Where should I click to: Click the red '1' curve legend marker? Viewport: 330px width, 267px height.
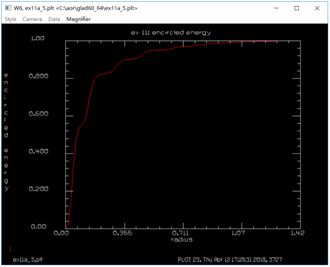(10, 249)
